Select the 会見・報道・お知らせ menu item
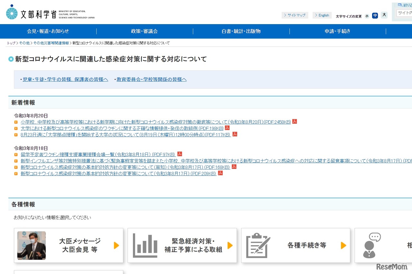 [48, 31]
